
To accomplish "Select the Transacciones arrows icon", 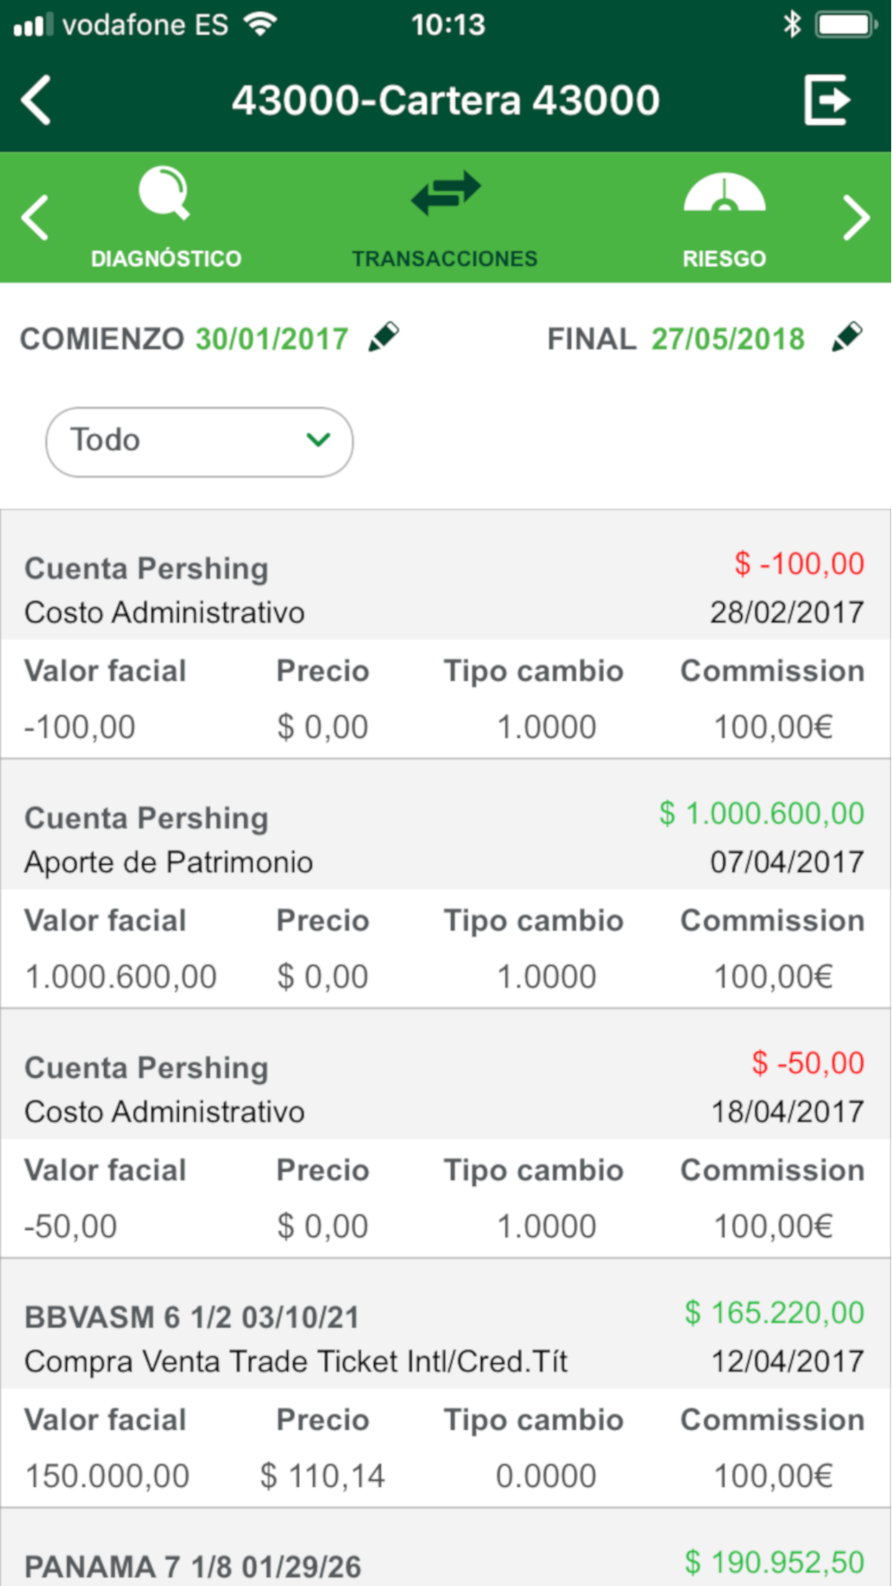I will pos(445,193).
